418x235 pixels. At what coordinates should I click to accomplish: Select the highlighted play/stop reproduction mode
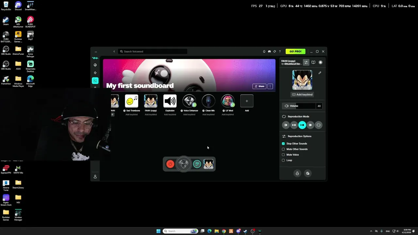click(302, 125)
